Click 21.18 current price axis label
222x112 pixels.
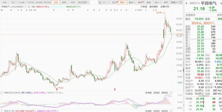pos(179,35)
